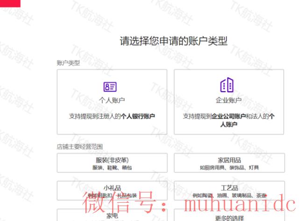Click the enterprise account building icon

227,85
